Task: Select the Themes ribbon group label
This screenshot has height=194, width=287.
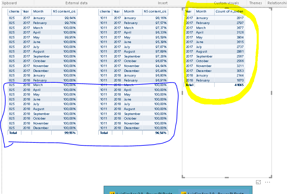Action: (255, 3)
